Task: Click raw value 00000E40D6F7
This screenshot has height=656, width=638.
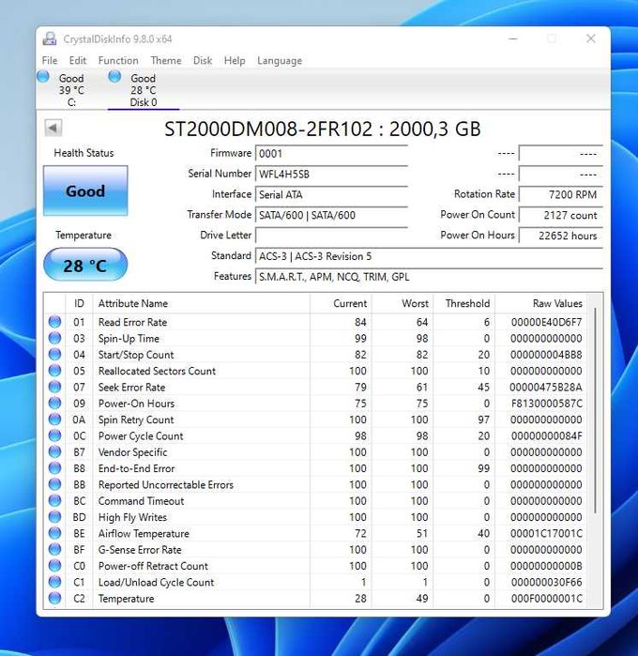Action: click(546, 322)
